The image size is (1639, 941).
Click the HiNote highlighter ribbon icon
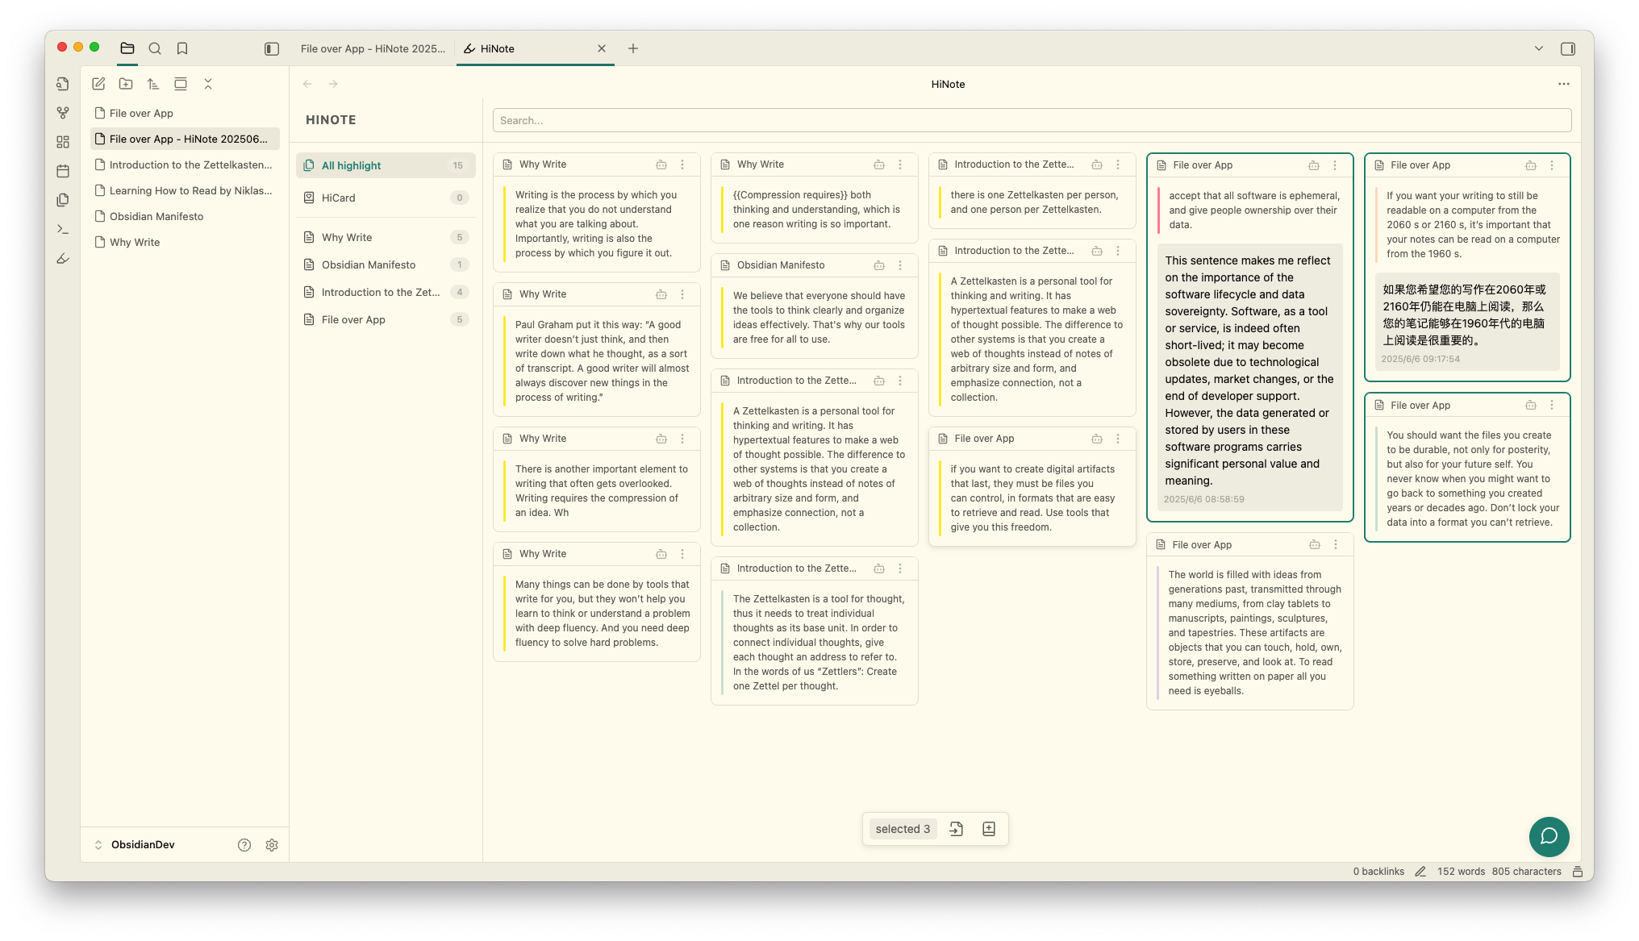point(63,259)
